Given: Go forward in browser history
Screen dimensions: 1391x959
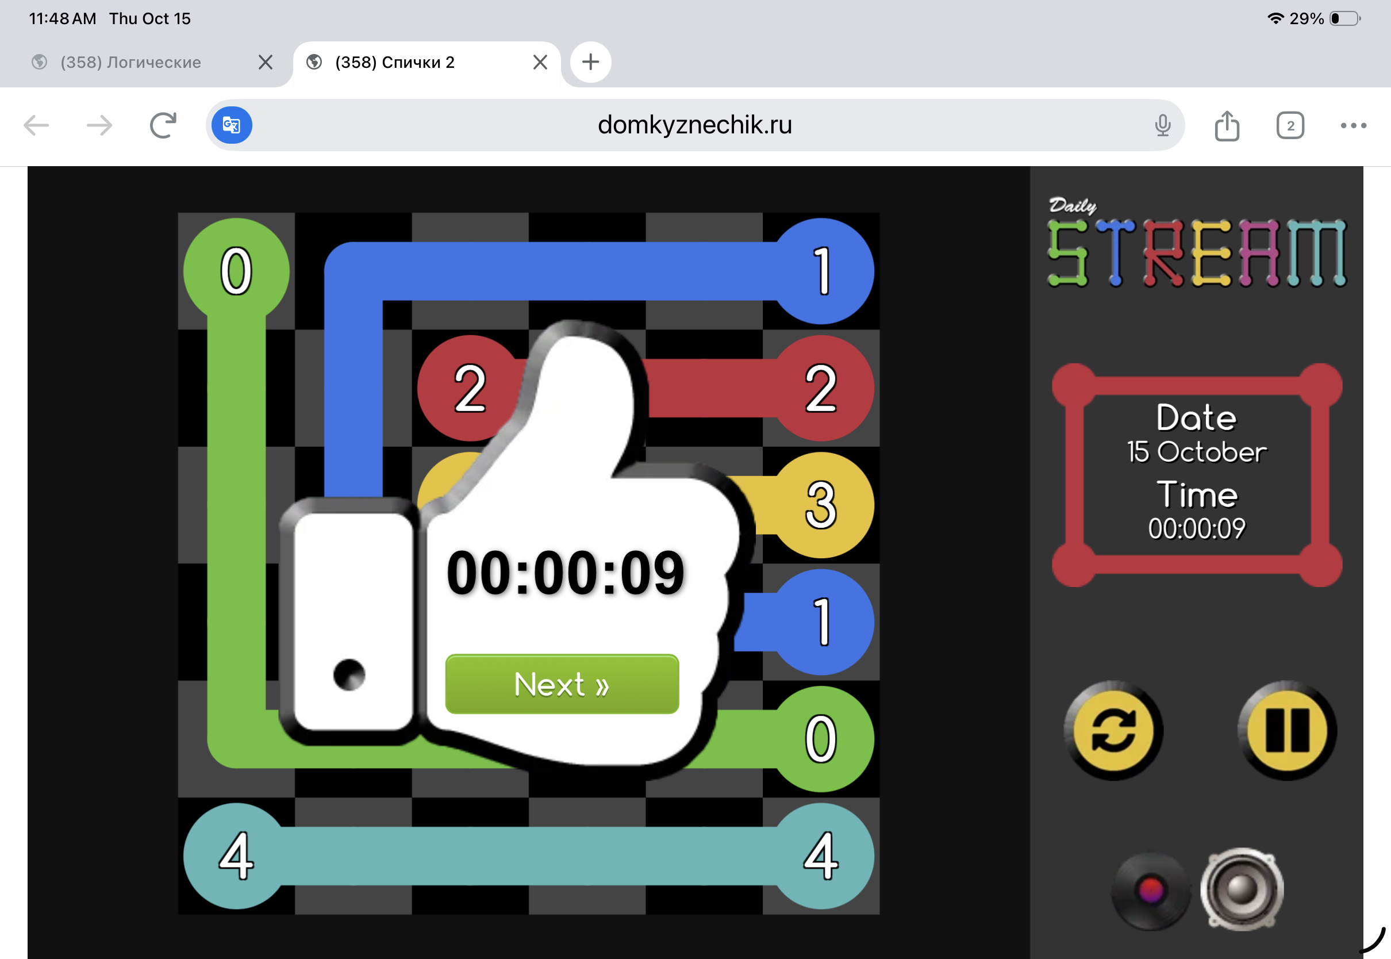Looking at the screenshot, I should click(99, 125).
